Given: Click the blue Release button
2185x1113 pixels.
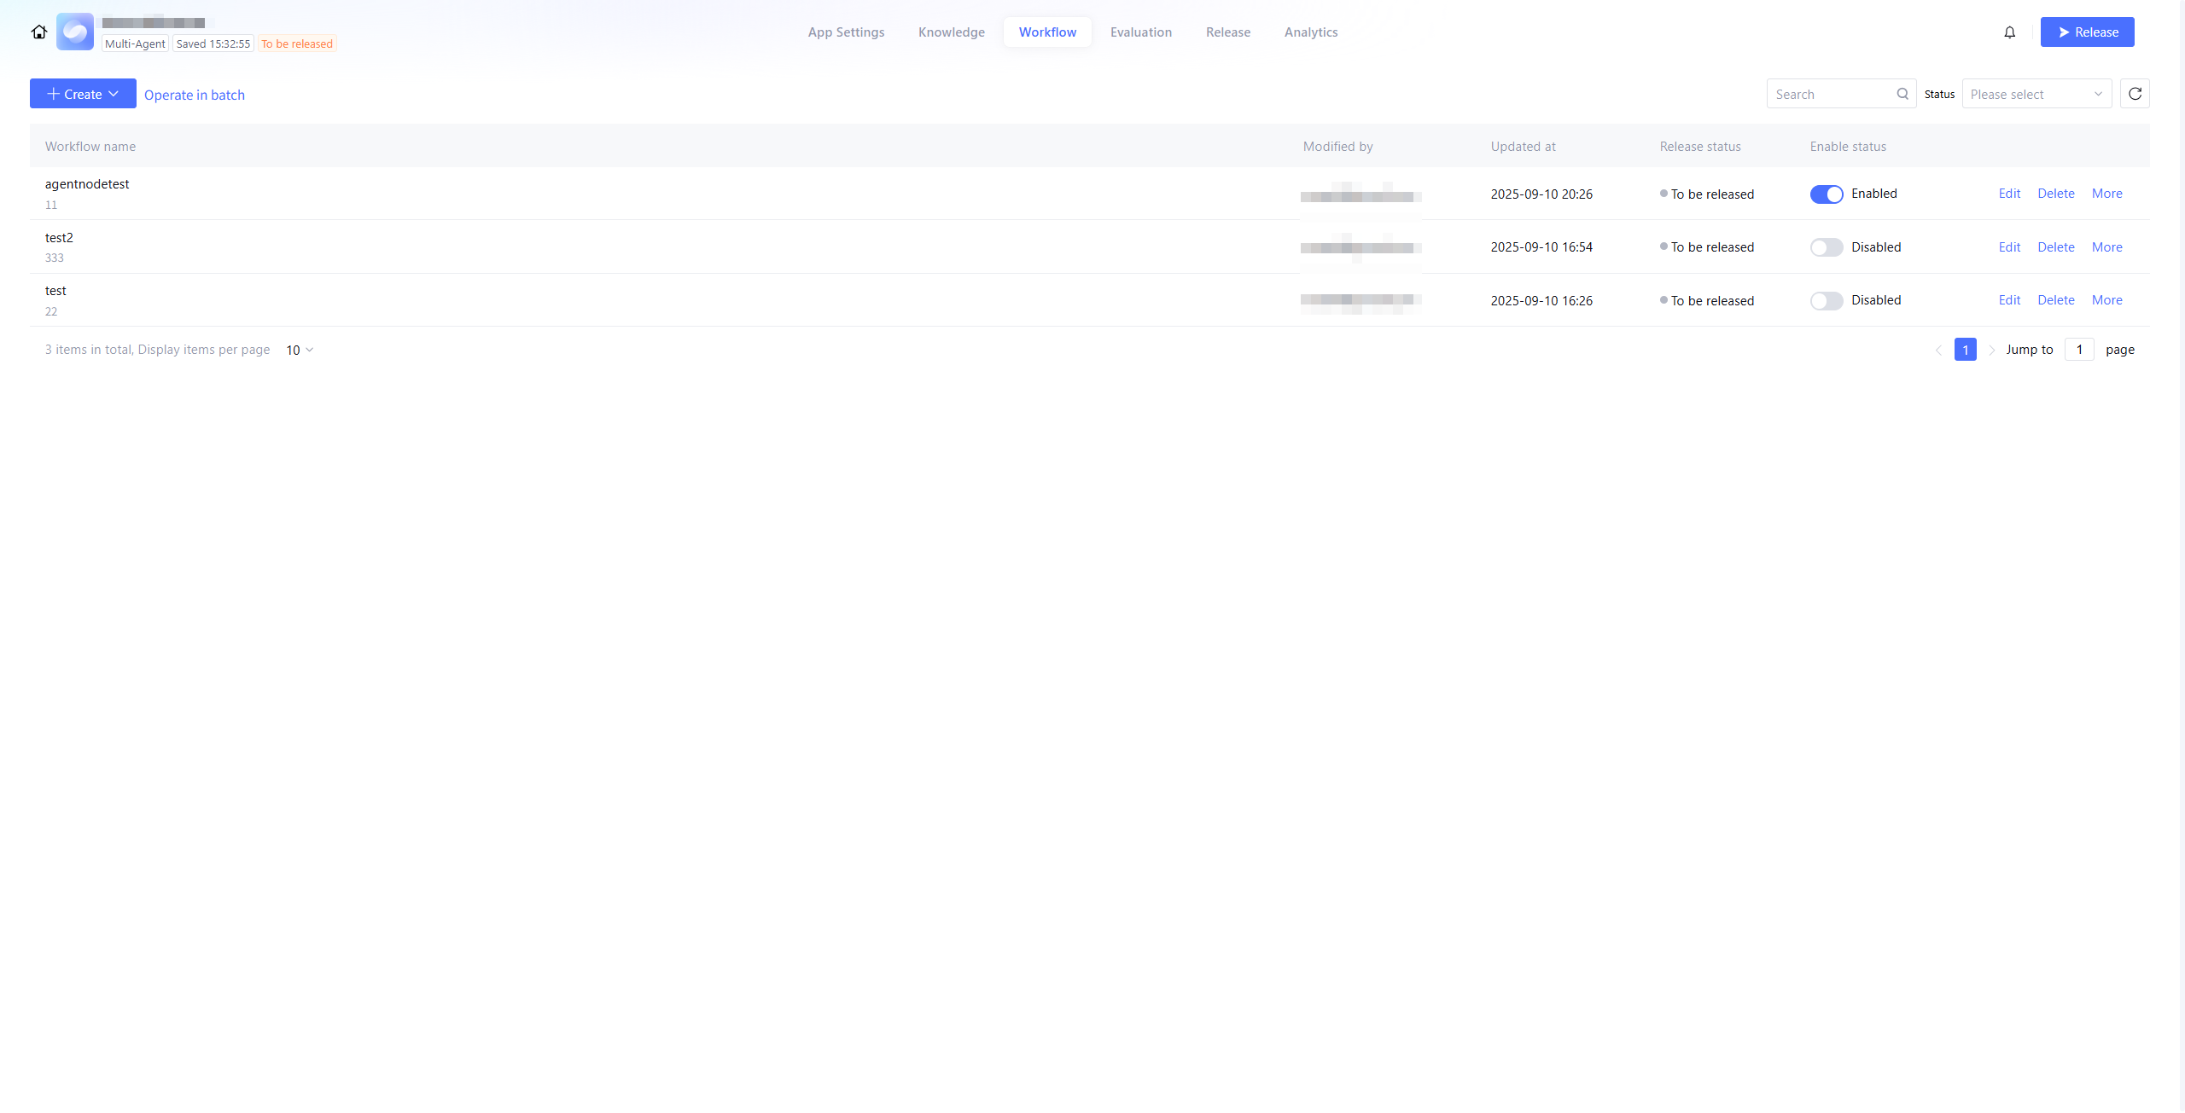Looking at the screenshot, I should pos(2086,32).
